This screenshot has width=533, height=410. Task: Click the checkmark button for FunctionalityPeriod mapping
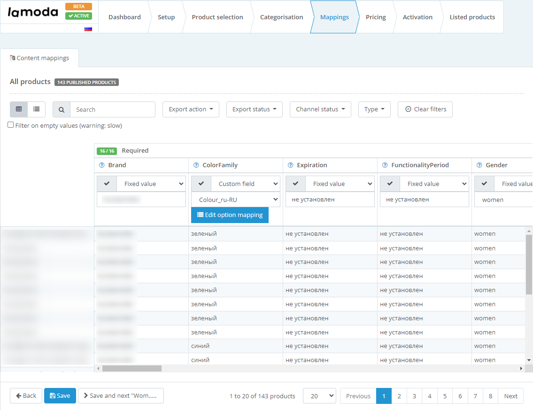390,184
